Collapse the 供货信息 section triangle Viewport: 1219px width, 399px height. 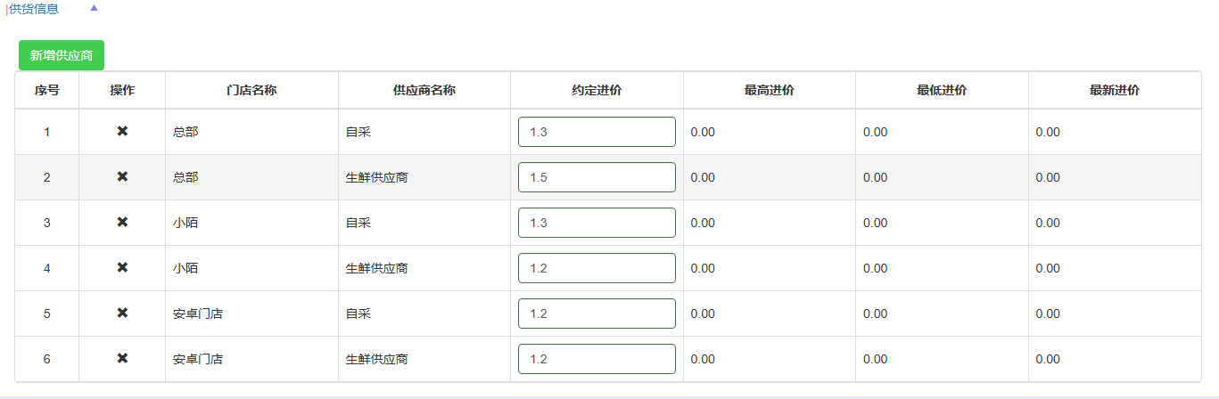click(95, 8)
